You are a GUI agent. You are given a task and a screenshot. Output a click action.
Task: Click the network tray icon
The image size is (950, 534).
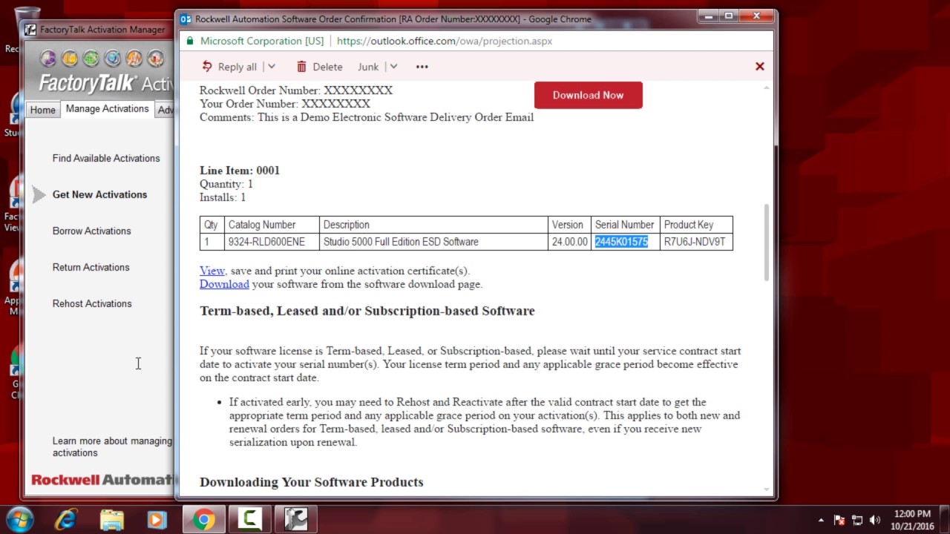(857, 521)
